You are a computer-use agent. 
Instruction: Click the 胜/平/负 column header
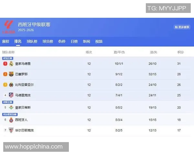tap(119, 52)
